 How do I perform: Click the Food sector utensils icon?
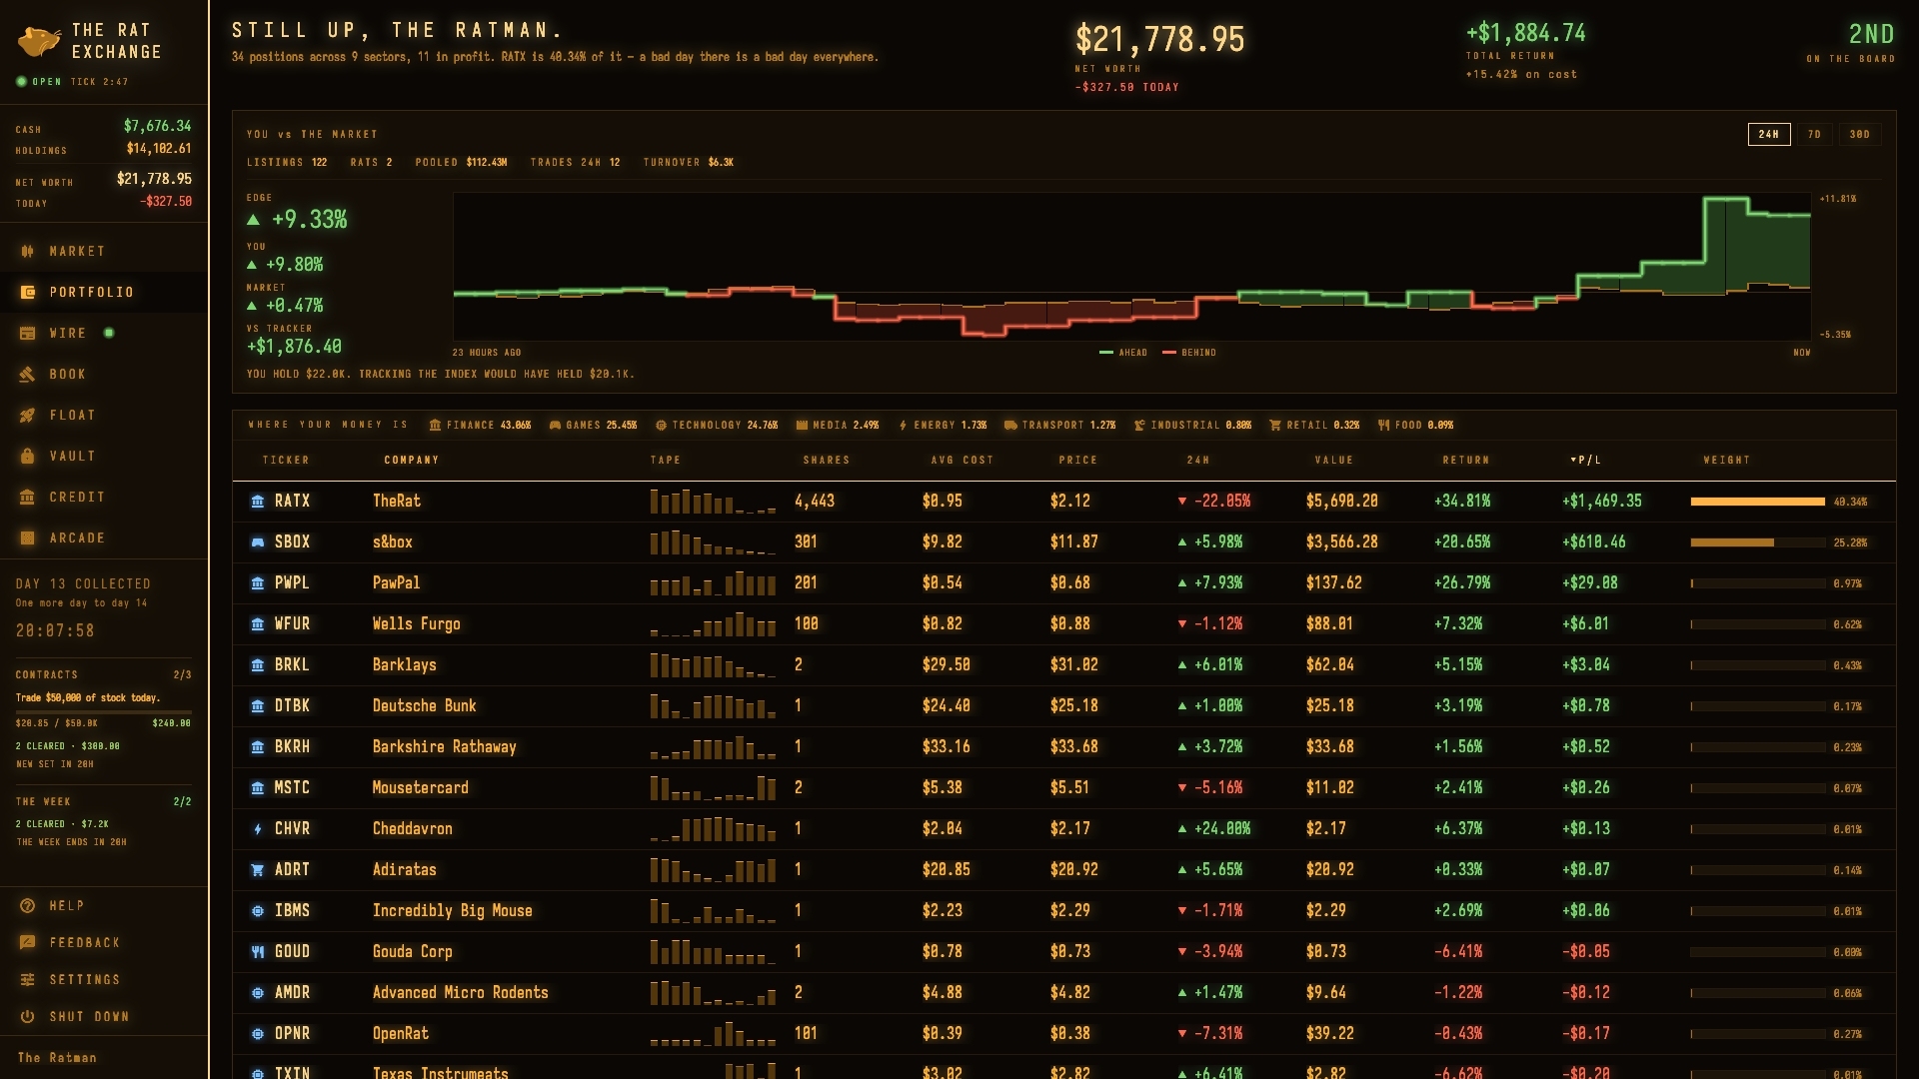tap(1384, 425)
